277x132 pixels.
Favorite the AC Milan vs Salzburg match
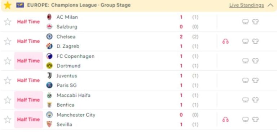click(x=8, y=22)
